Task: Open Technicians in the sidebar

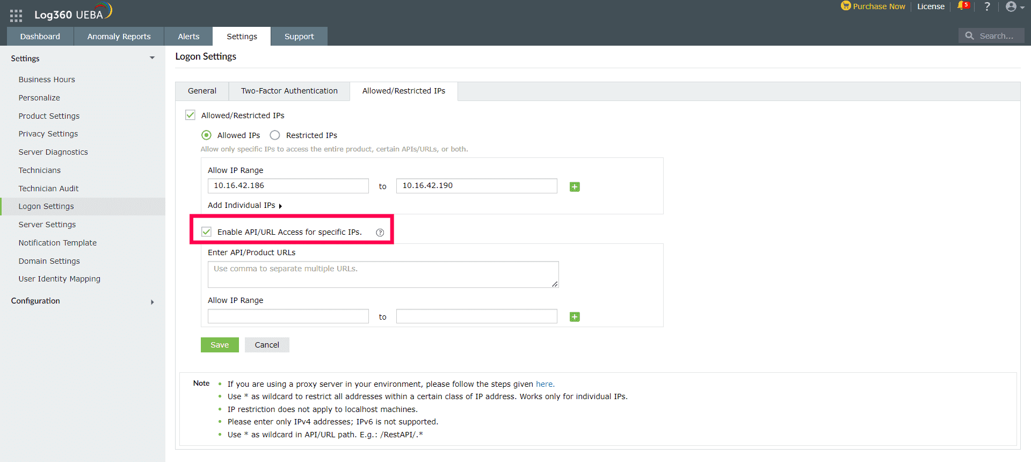Action: point(40,170)
